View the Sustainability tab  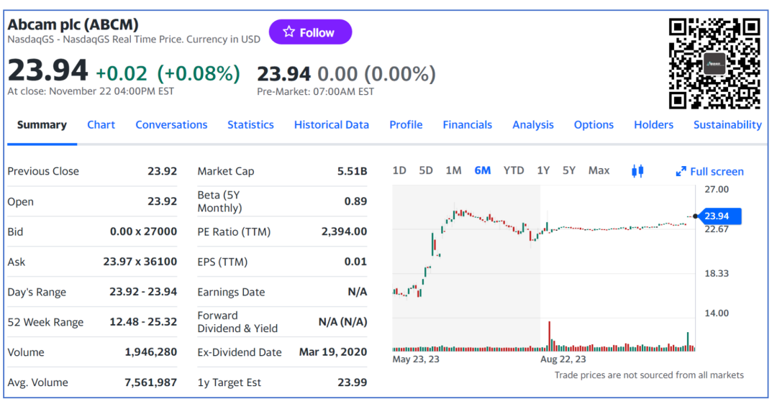point(727,124)
